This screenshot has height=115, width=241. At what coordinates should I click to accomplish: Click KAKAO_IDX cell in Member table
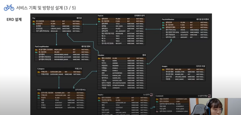coord(119,76)
